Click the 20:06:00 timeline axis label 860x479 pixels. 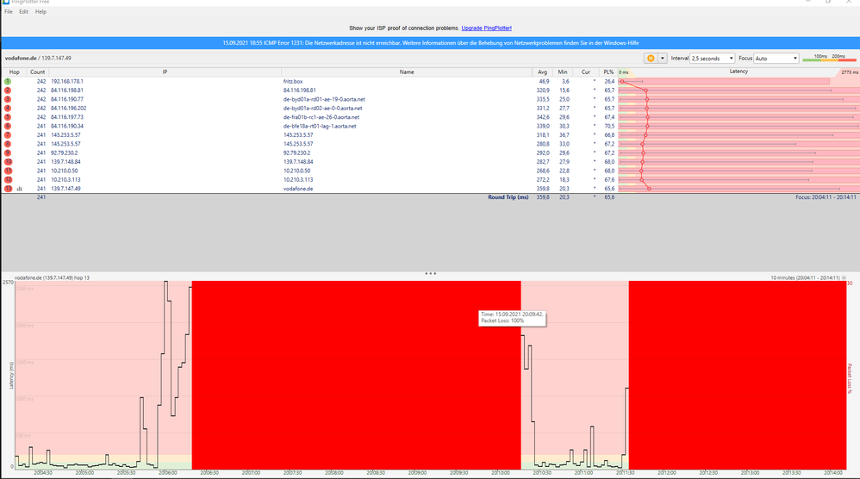tap(168, 472)
